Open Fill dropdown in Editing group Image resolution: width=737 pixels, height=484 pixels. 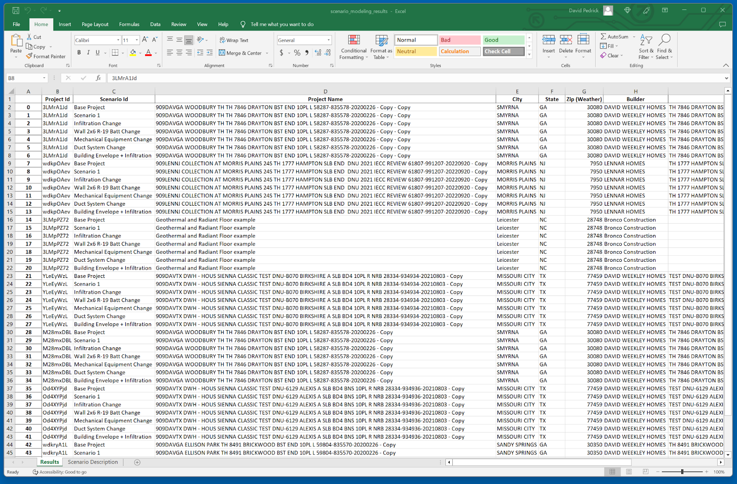(x=609, y=46)
